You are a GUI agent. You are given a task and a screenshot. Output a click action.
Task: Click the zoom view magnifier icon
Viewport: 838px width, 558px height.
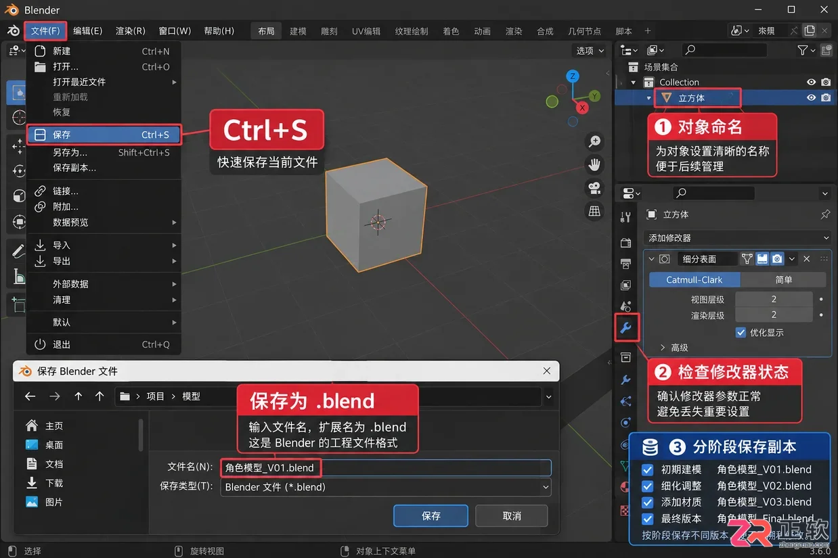[x=594, y=141]
